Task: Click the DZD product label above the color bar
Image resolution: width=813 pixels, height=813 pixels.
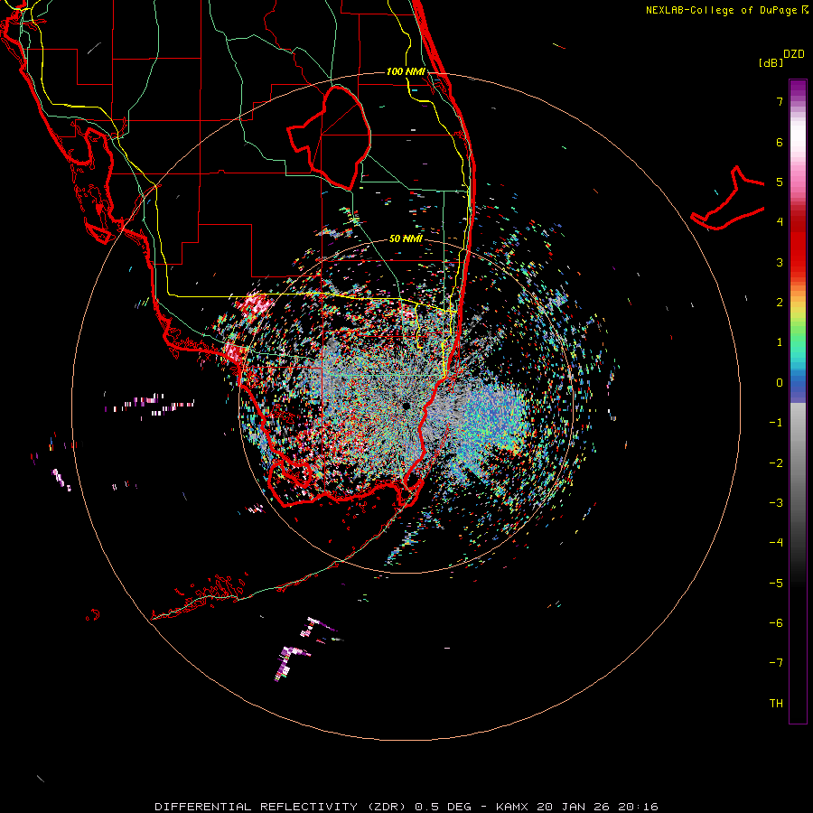Action: tap(794, 54)
